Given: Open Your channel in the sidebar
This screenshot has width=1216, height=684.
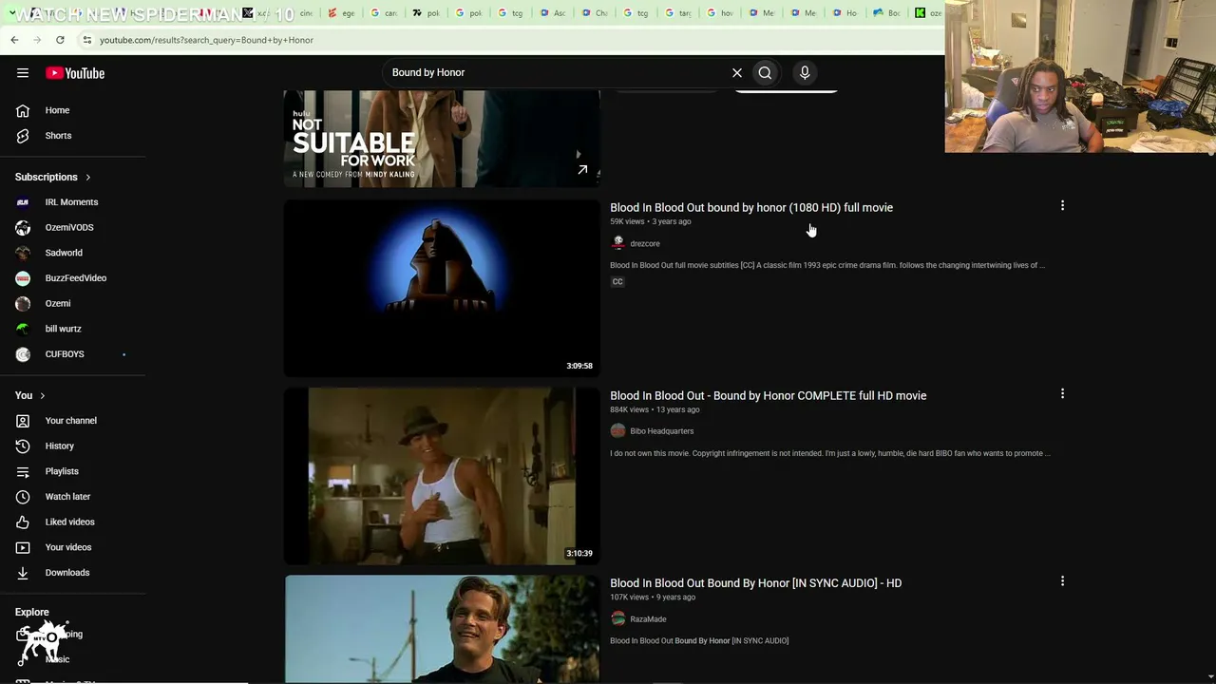Looking at the screenshot, I should pos(73,421).
